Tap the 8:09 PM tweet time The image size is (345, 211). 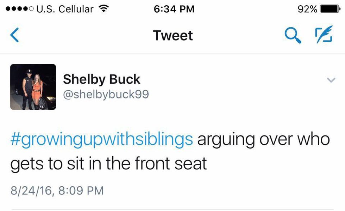(81, 191)
